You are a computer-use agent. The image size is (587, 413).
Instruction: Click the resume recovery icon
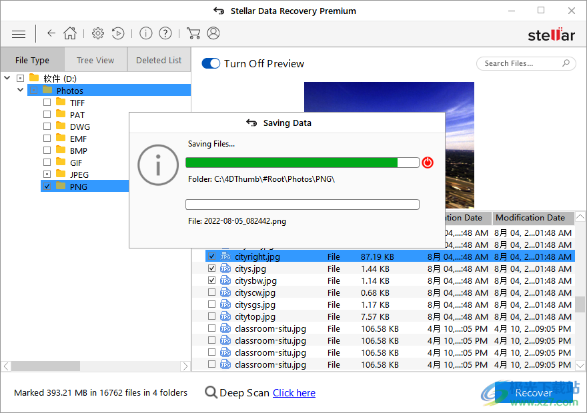[x=118, y=33]
